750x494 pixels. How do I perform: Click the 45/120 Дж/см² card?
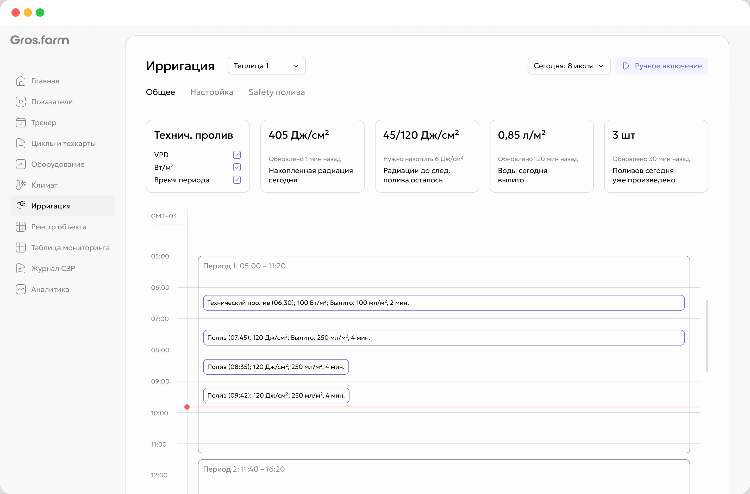pos(427,156)
